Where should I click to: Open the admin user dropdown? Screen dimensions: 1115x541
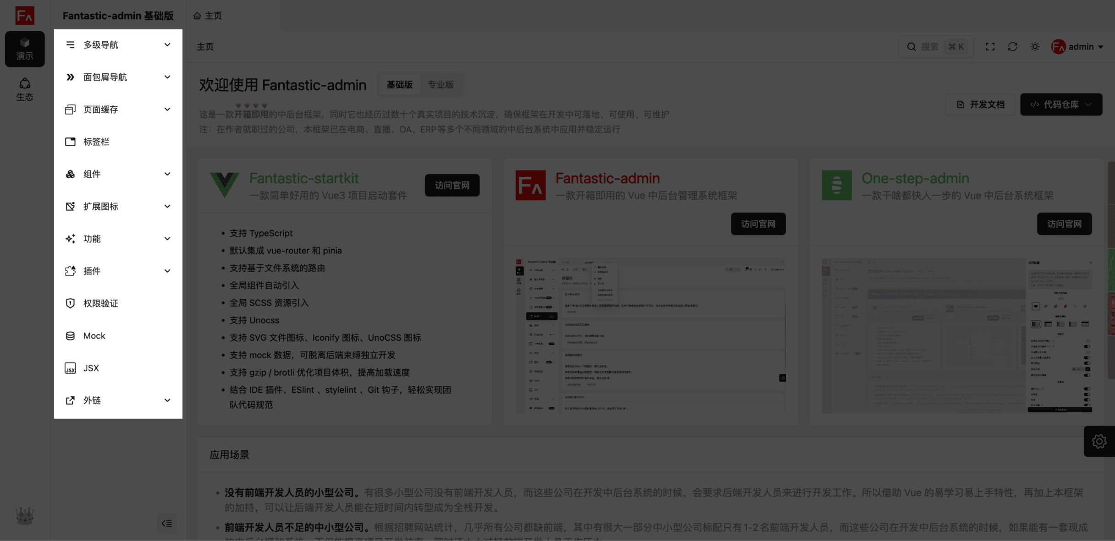1077,47
